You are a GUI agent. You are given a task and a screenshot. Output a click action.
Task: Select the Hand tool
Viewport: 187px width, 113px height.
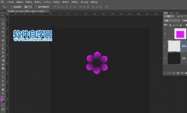[x=3, y=89]
